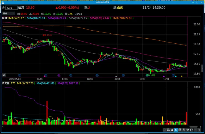Toggle the eye visibility icon

click(x=188, y=130)
